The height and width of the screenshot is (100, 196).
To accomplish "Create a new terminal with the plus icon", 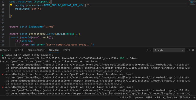I will tap(148, 50).
